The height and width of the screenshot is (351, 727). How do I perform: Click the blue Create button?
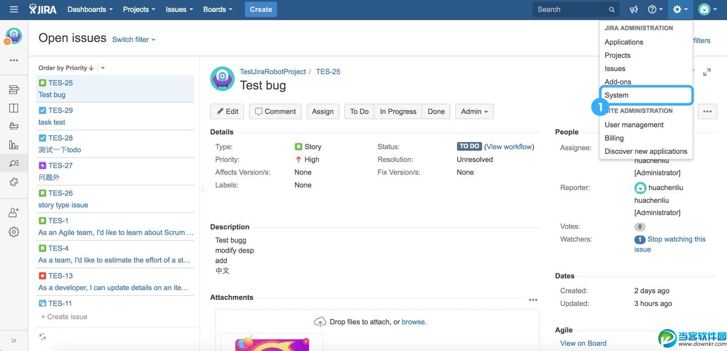click(x=261, y=10)
